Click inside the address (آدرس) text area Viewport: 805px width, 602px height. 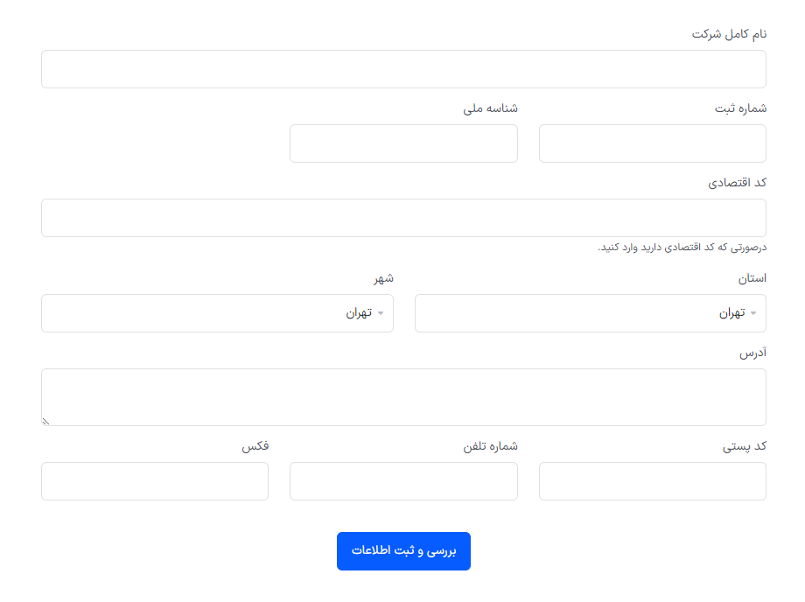coord(403,396)
